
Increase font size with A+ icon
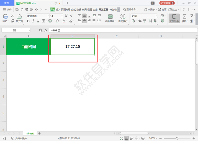pos(66,16)
